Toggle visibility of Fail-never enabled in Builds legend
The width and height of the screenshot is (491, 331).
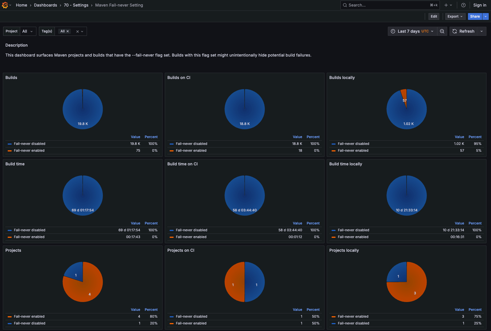click(29, 150)
